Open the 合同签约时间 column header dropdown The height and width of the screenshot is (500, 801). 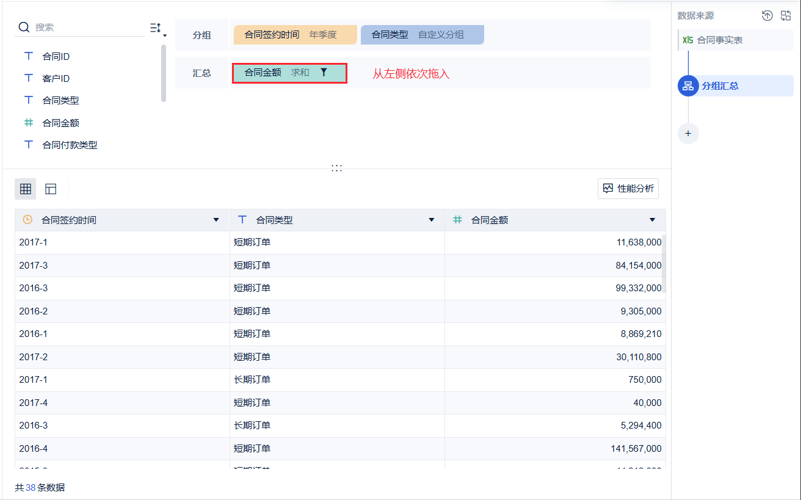point(216,220)
